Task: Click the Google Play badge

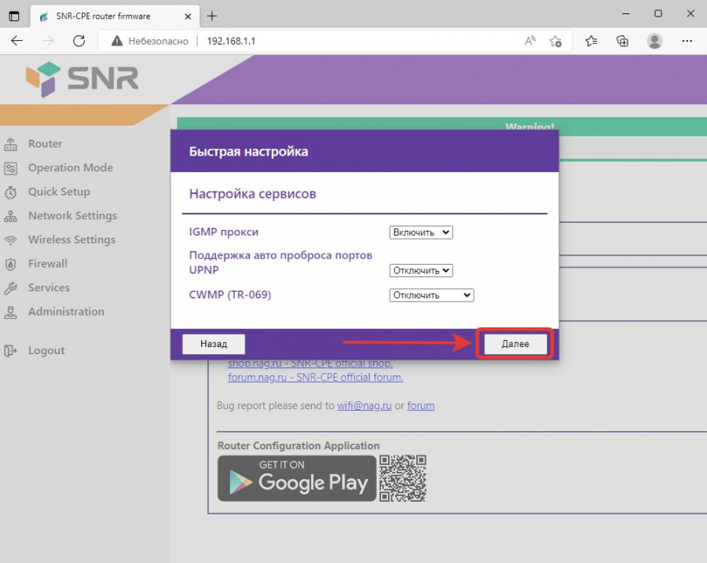Action: (297, 478)
